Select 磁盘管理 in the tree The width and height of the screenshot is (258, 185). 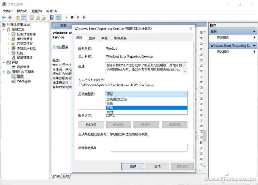(x=23, y=67)
